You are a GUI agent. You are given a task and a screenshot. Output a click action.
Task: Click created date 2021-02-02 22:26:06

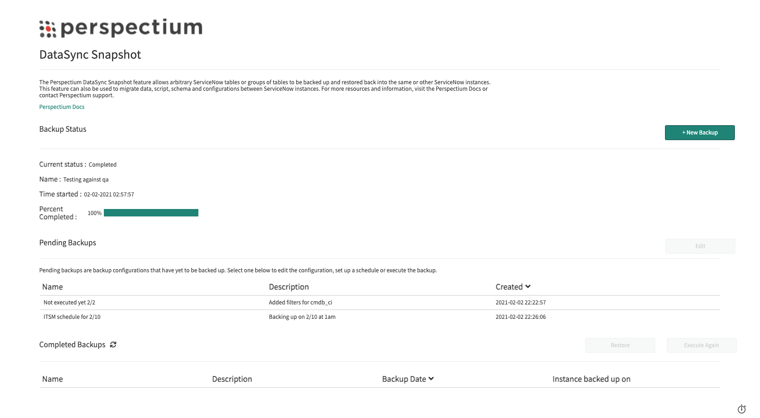click(x=521, y=317)
